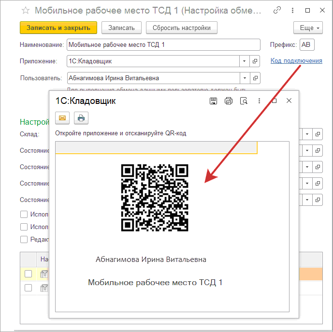
Task: Click filter icon in highlighted table row
Action: point(44,274)
